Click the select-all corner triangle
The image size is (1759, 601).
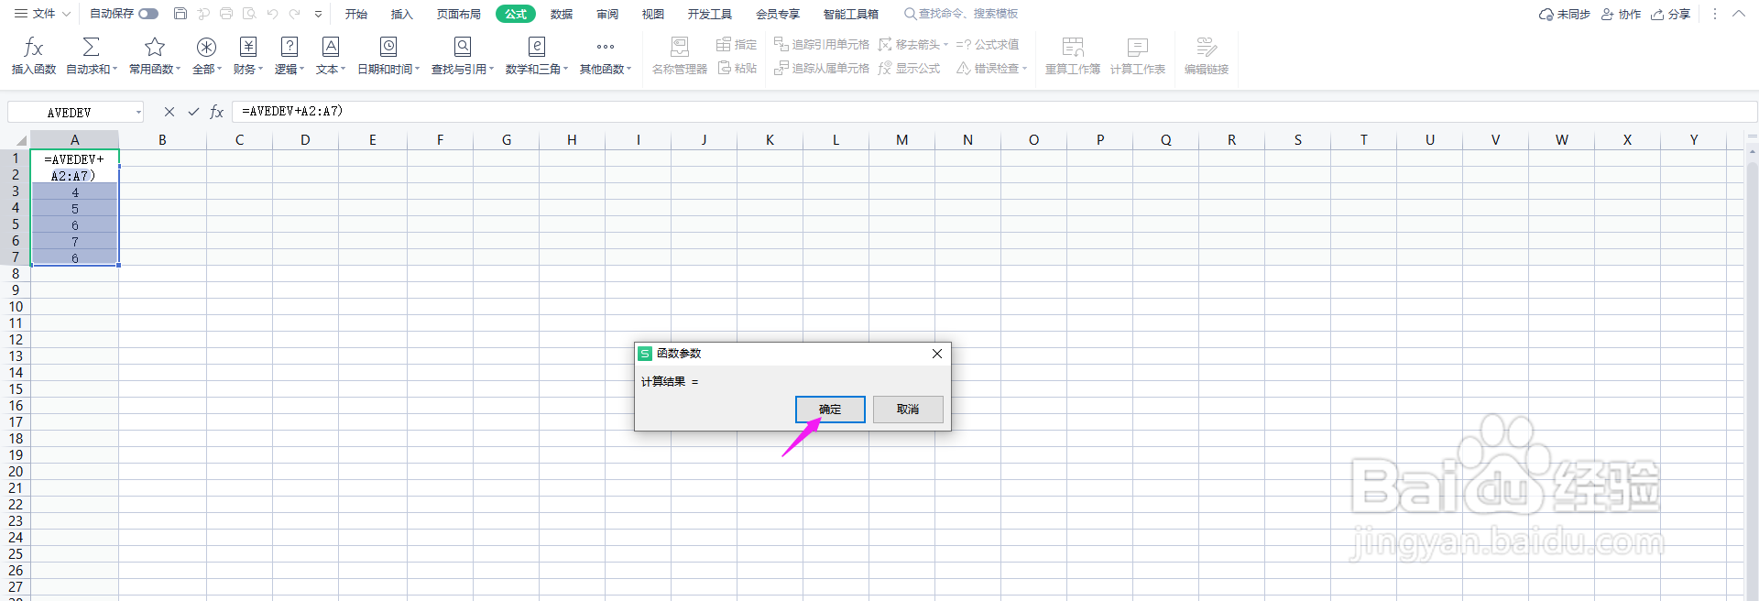pyautogui.click(x=21, y=140)
